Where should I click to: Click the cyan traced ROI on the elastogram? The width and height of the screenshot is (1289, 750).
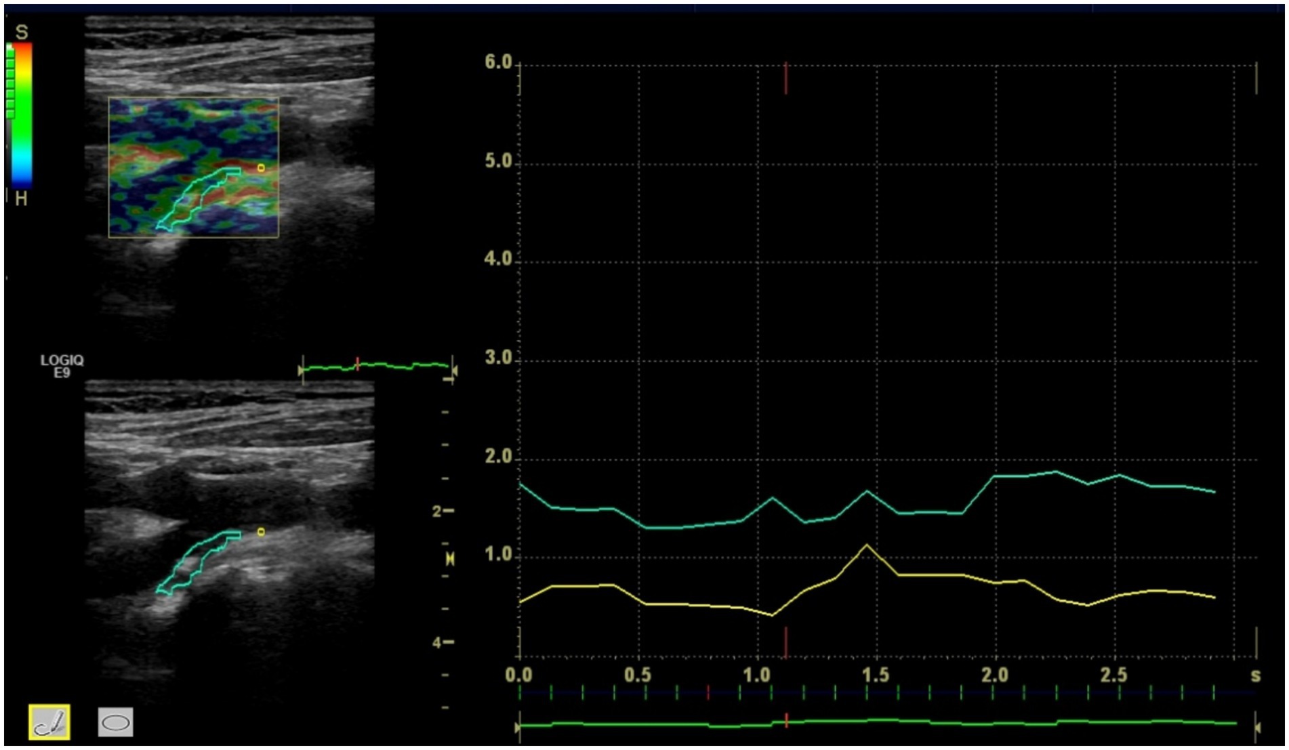tap(197, 198)
